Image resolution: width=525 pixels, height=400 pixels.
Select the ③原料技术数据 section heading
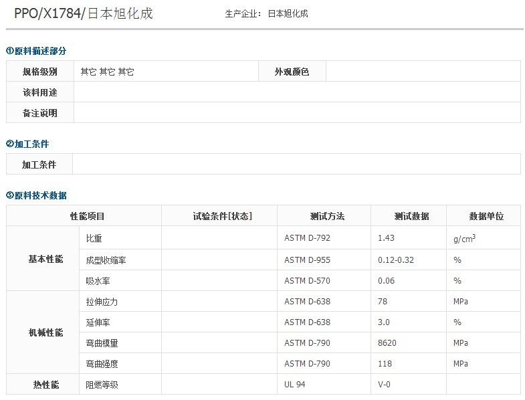click(x=36, y=195)
